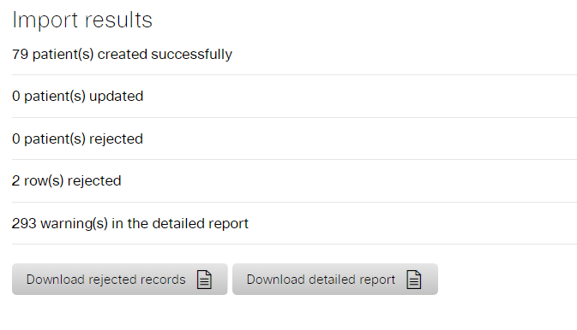577x330 pixels.
Task: Click the word Download on detailed report button
Action: [x=275, y=280]
